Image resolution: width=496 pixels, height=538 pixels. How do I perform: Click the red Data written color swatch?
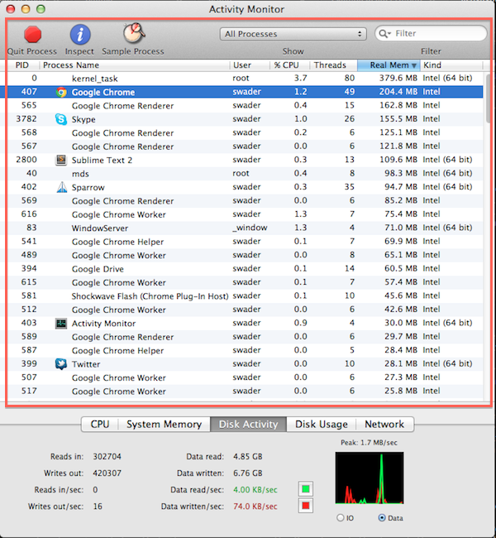point(305,506)
